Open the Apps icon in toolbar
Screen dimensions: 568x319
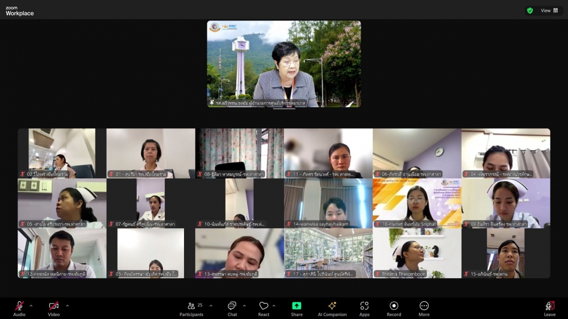point(364,307)
